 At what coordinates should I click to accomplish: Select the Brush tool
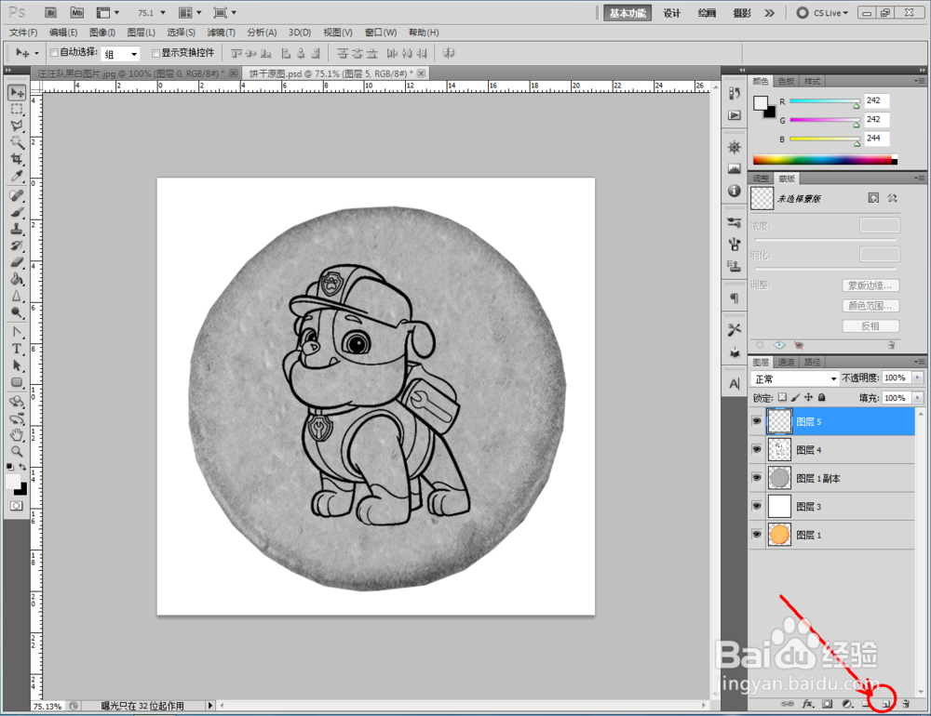point(17,212)
